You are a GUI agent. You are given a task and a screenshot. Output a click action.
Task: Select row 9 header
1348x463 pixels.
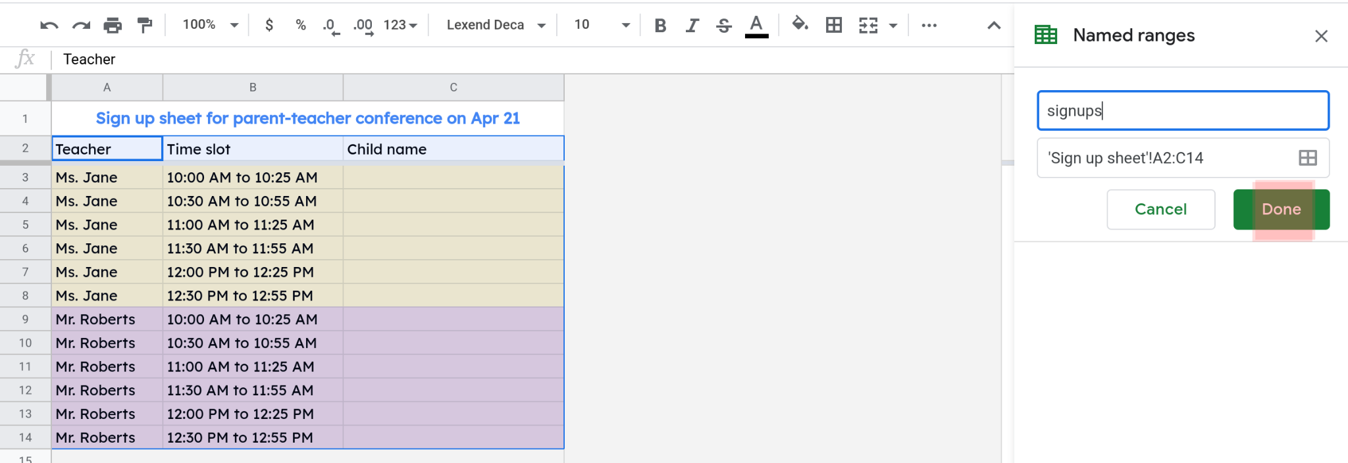25,320
